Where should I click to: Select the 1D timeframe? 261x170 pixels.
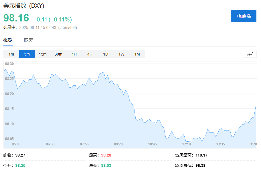pos(106,54)
